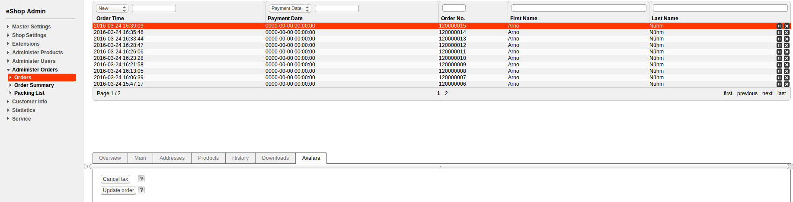
Task: Click Payment Date filter input field
Action: (x=337, y=8)
